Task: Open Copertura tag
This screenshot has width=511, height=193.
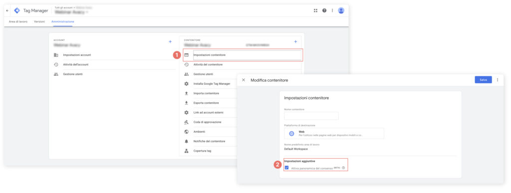Action: click(203, 151)
